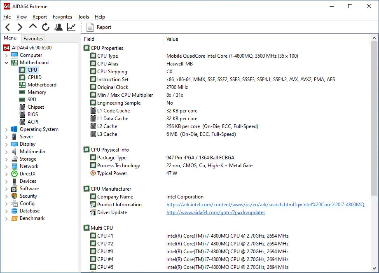
Task: Select the Software tree item
Action: [x=29, y=189]
